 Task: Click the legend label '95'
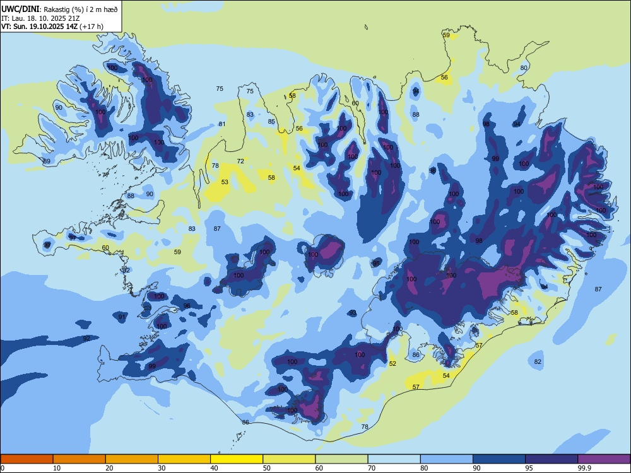point(529,468)
